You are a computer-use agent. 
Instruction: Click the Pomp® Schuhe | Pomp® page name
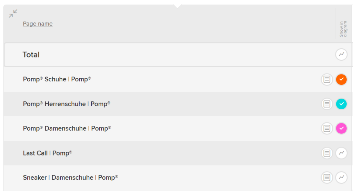click(57, 79)
